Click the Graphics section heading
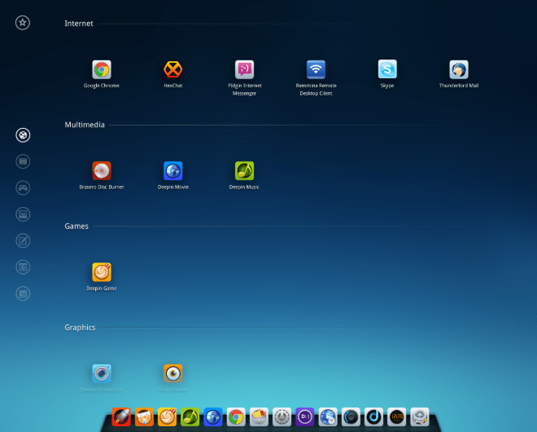Image resolution: width=537 pixels, height=432 pixels. 80,328
